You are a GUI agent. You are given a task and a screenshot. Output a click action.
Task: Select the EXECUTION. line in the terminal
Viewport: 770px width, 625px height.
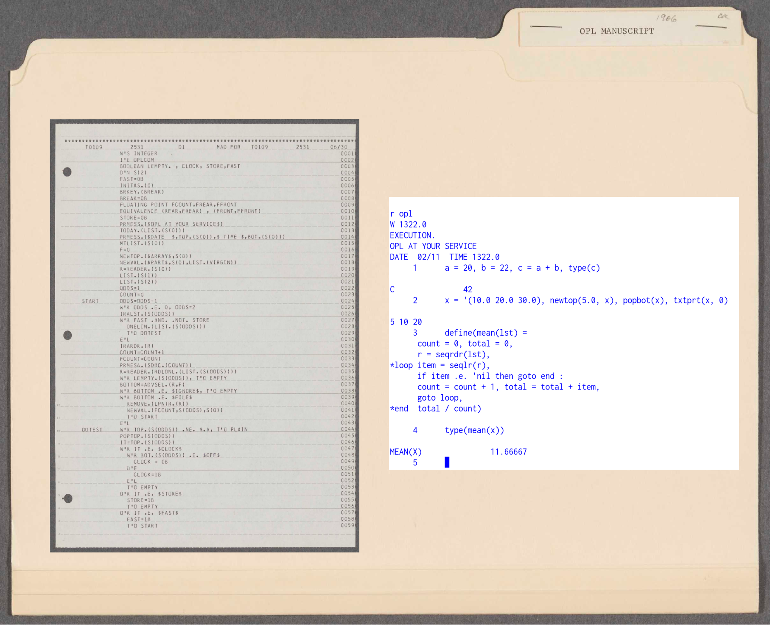tap(412, 235)
